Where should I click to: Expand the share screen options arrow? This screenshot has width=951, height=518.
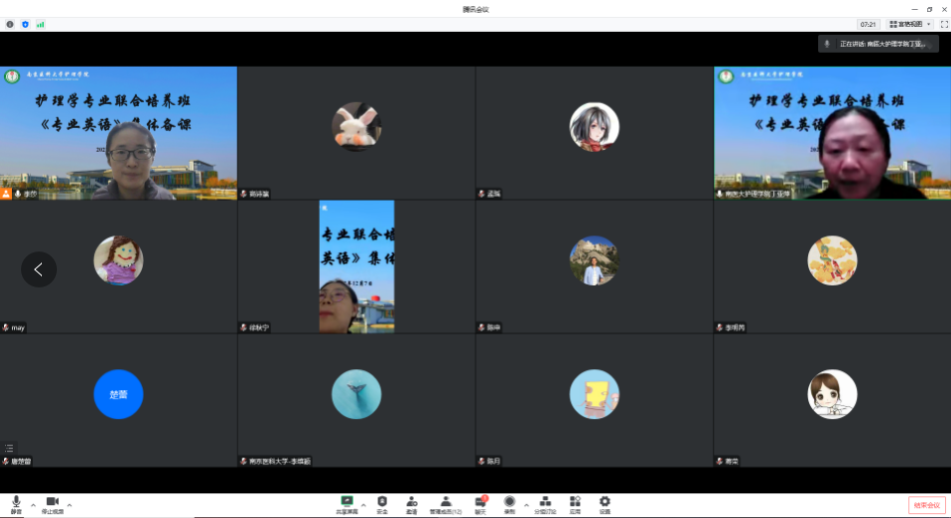coord(363,504)
